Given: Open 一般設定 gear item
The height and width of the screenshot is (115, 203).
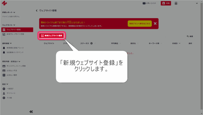Looking at the screenshot, I should [x=8, y=89].
